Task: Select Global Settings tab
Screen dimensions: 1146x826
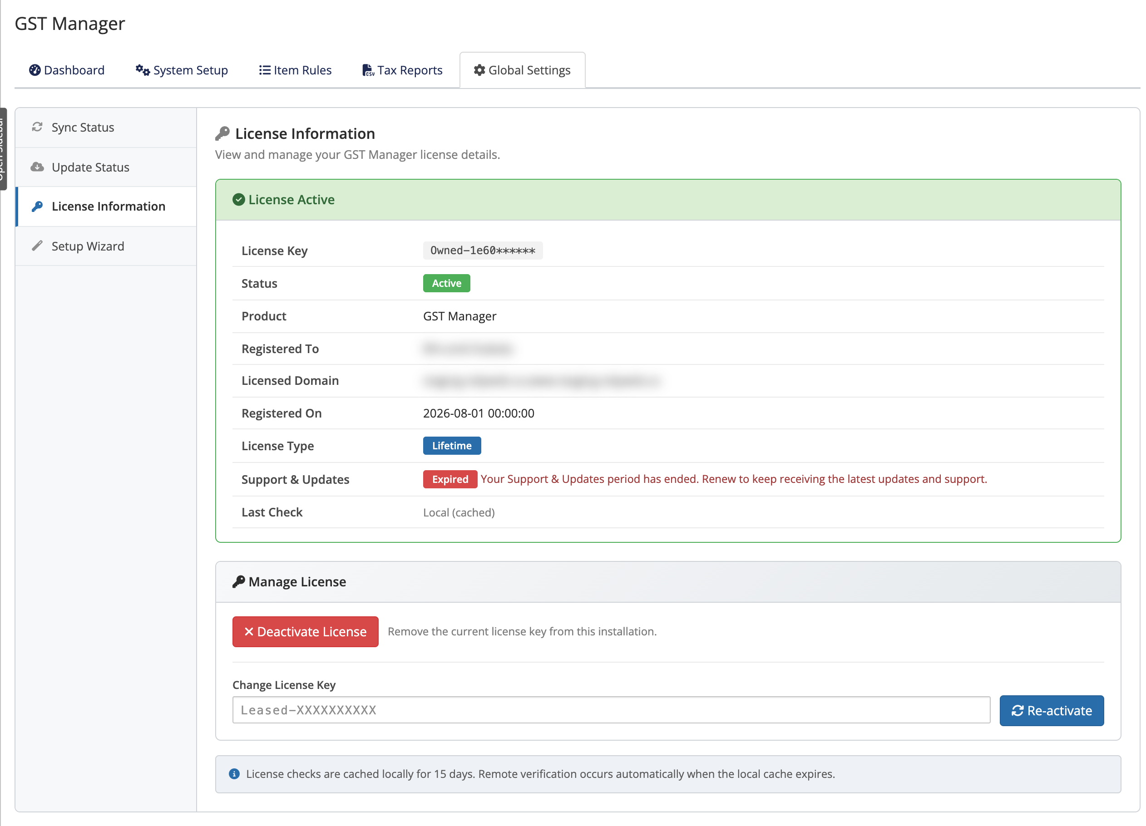Action: click(522, 70)
